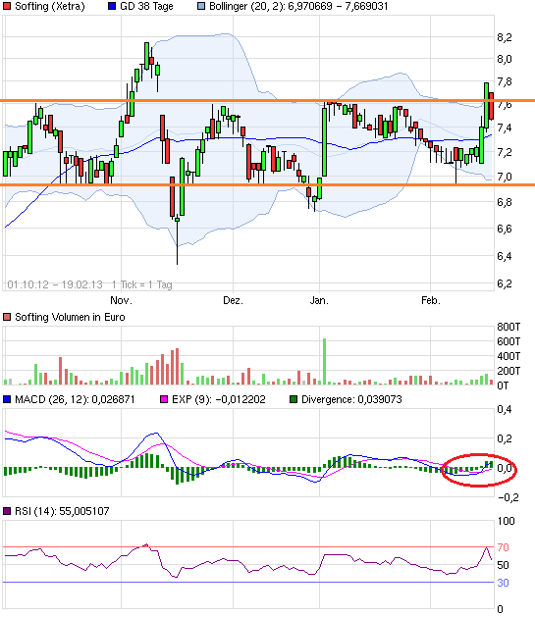Click the 'EXP (9): -0,012202' label

[219, 399]
